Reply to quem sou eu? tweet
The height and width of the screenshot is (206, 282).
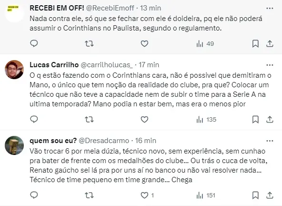[x=34, y=195]
